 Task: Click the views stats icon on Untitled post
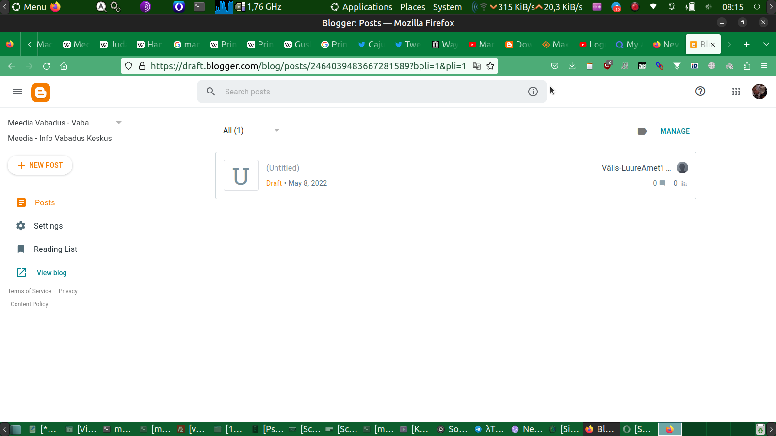[684, 183]
